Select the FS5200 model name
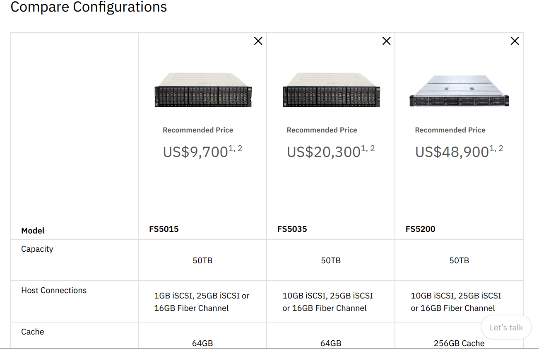539x349 pixels. pyautogui.click(x=421, y=229)
